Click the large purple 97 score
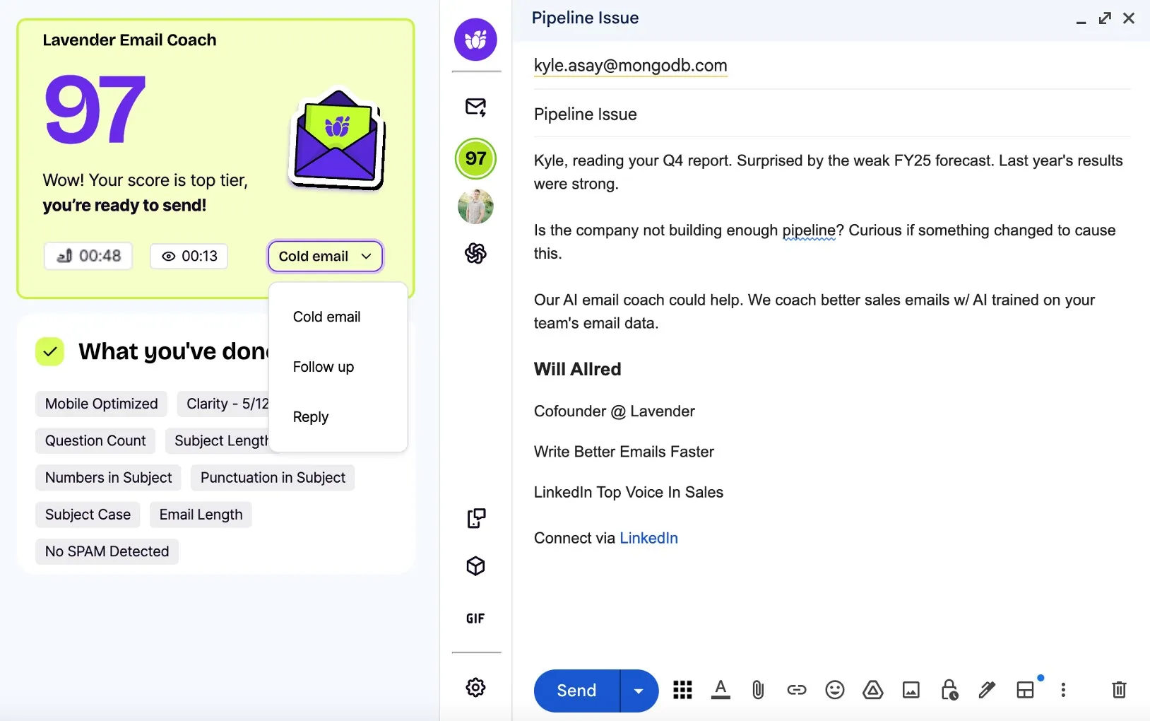 (95, 110)
